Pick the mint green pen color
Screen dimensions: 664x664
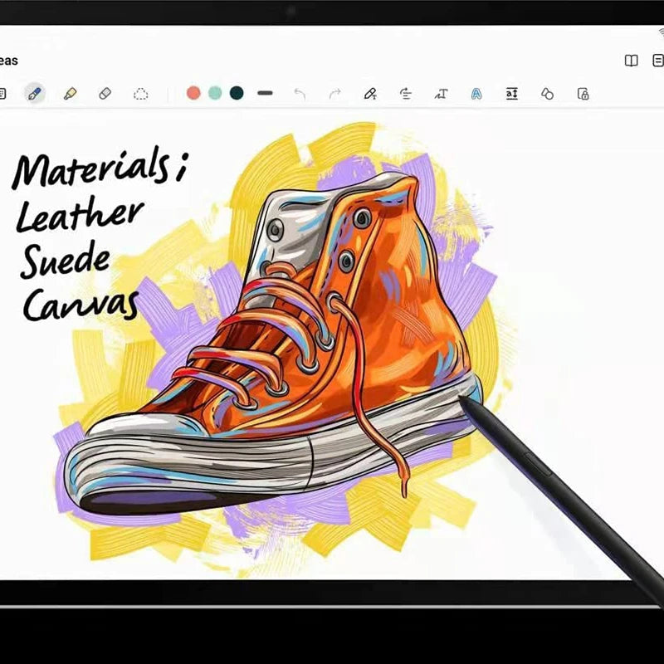[x=215, y=93]
